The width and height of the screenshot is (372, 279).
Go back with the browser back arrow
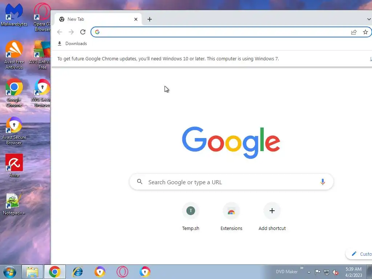[x=60, y=32]
